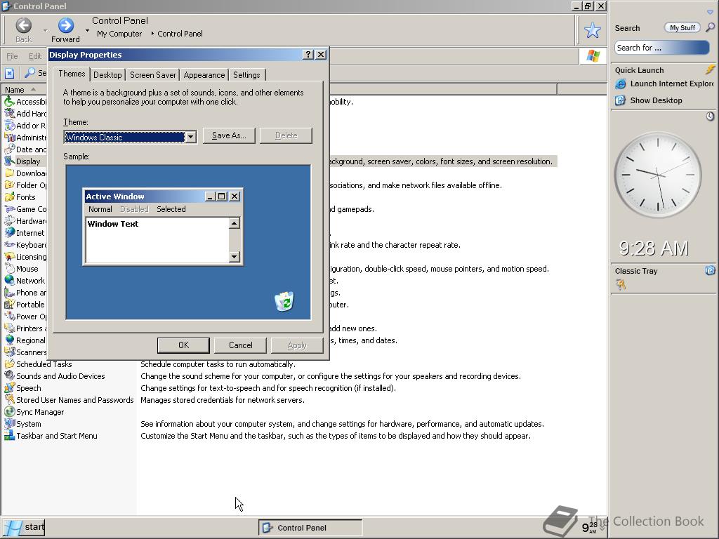Screen dimensions: 719x539
Task: Select the Themes tab
Action: coord(72,74)
